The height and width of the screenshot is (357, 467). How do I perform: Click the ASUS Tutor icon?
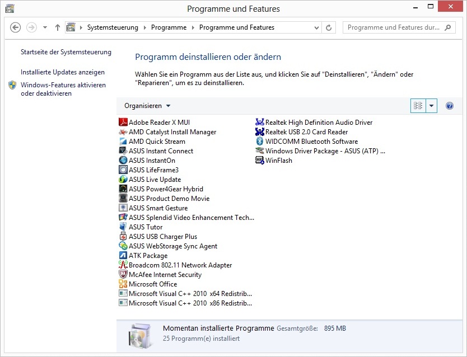point(123,227)
